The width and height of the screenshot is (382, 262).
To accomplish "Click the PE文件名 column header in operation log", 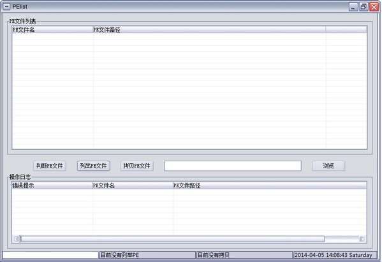I will coord(133,186).
